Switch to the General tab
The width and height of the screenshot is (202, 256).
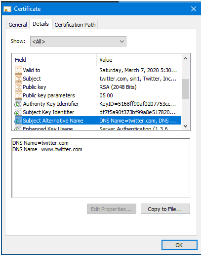point(18,25)
